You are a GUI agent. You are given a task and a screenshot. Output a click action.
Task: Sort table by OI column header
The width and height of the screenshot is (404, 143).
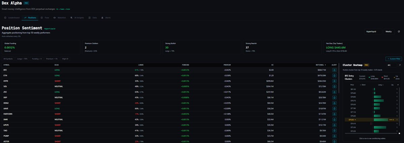click(273, 65)
